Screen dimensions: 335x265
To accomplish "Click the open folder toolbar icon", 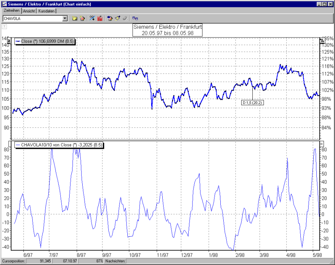I will 74,18.
